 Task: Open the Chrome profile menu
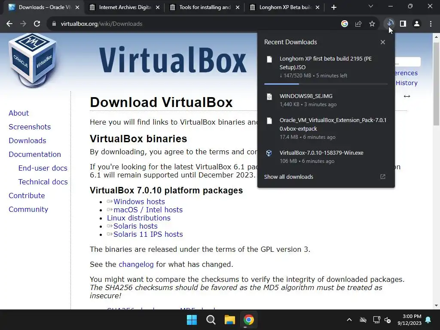[417, 24]
